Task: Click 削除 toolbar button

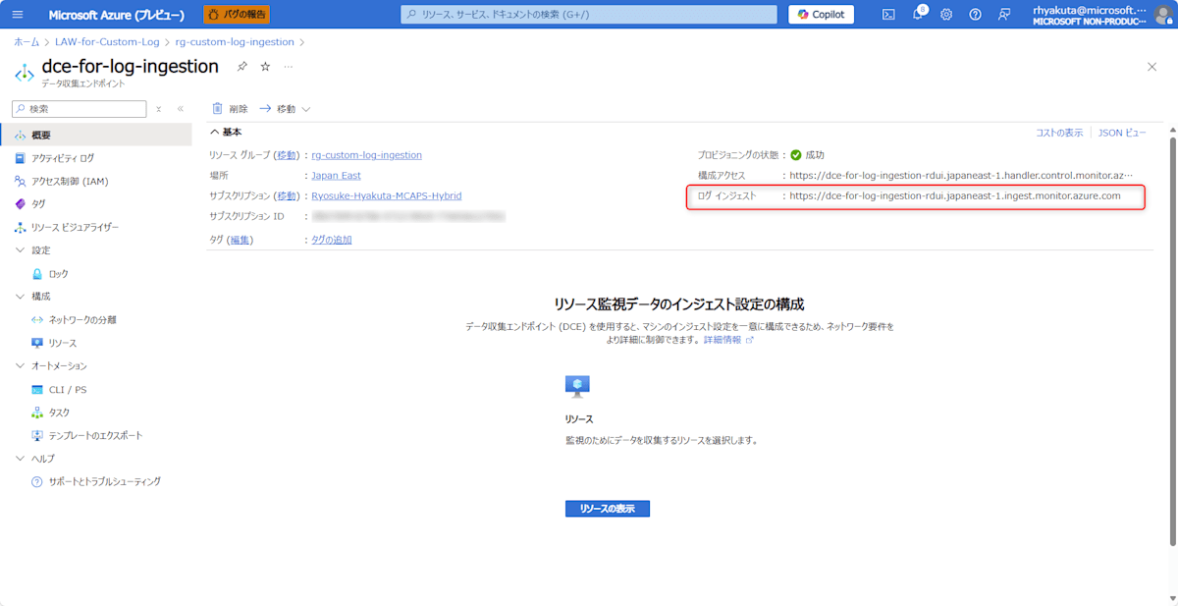Action: 230,109
